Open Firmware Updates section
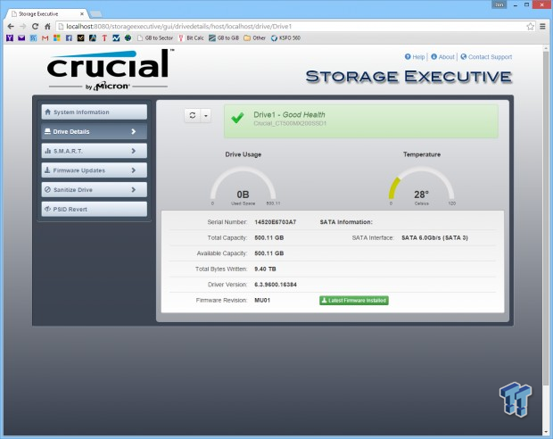Viewport: 553px width, 439px height. (95, 170)
